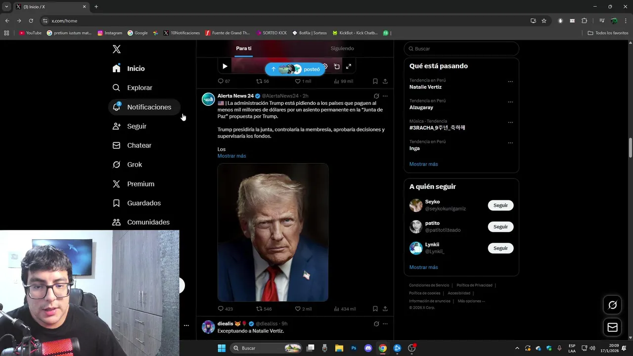
Task: Open Condiciones de Servicio link
Action: (x=429, y=285)
